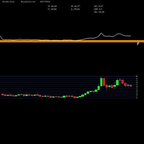Click the 42 price axis label

(137, 86)
